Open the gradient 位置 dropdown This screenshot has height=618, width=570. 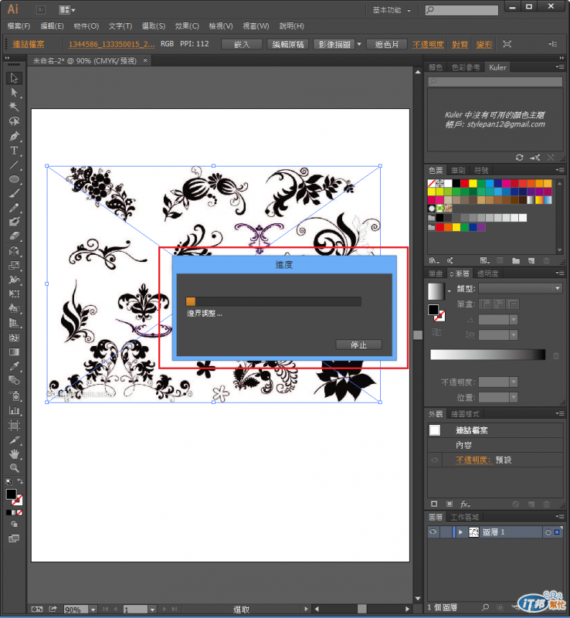point(514,397)
